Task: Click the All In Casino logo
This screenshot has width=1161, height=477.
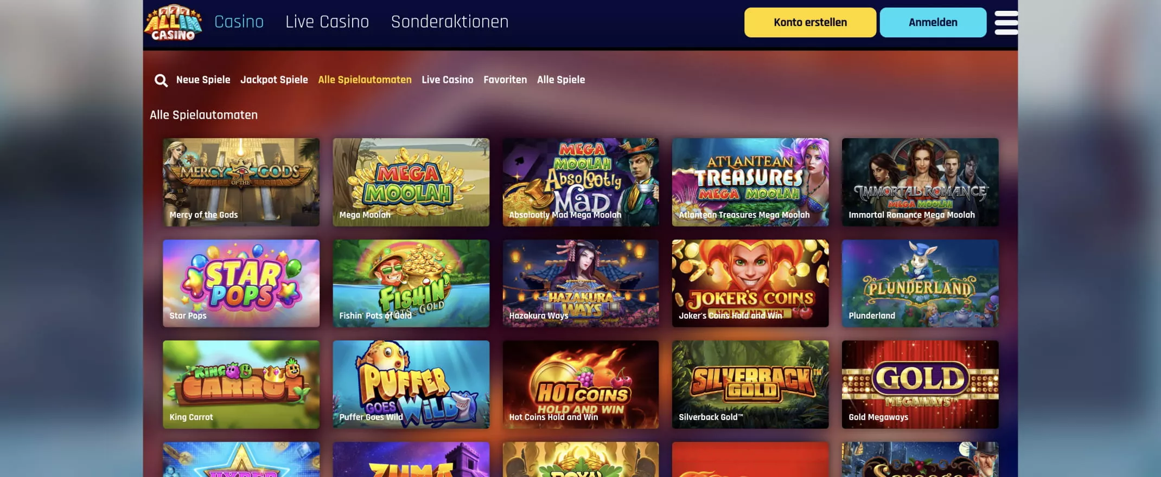Action: tap(173, 23)
